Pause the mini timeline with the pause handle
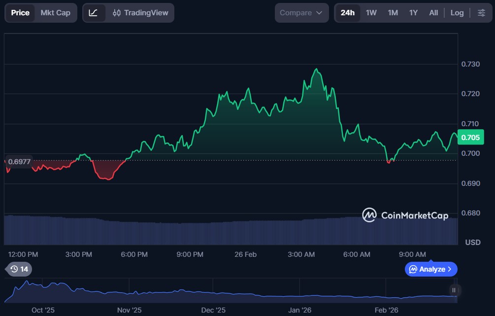 coord(454,290)
